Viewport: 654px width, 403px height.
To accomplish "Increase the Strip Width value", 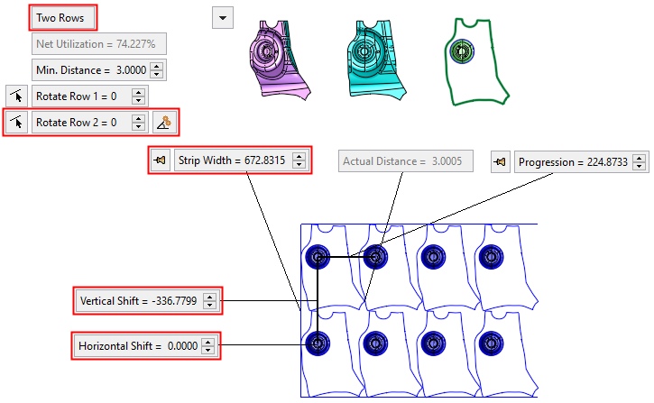I will tap(299, 157).
